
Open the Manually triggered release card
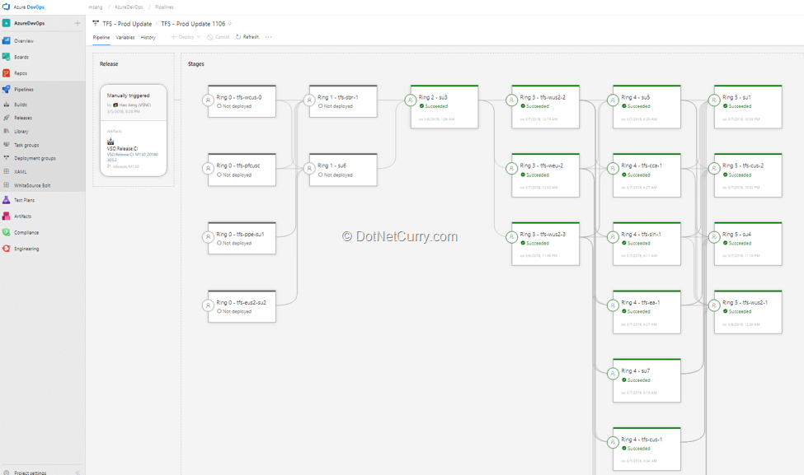coord(134,131)
